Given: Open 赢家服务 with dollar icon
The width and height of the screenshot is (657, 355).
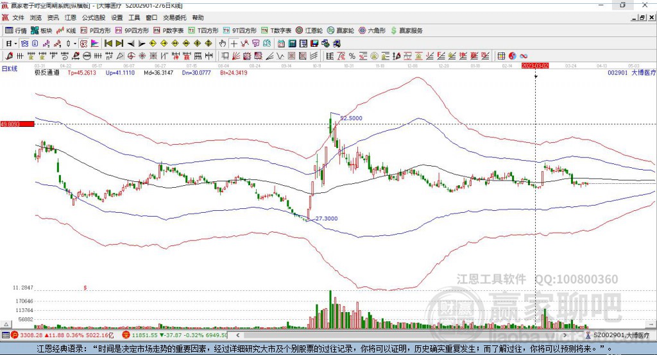Looking at the screenshot, I should pos(406,31).
